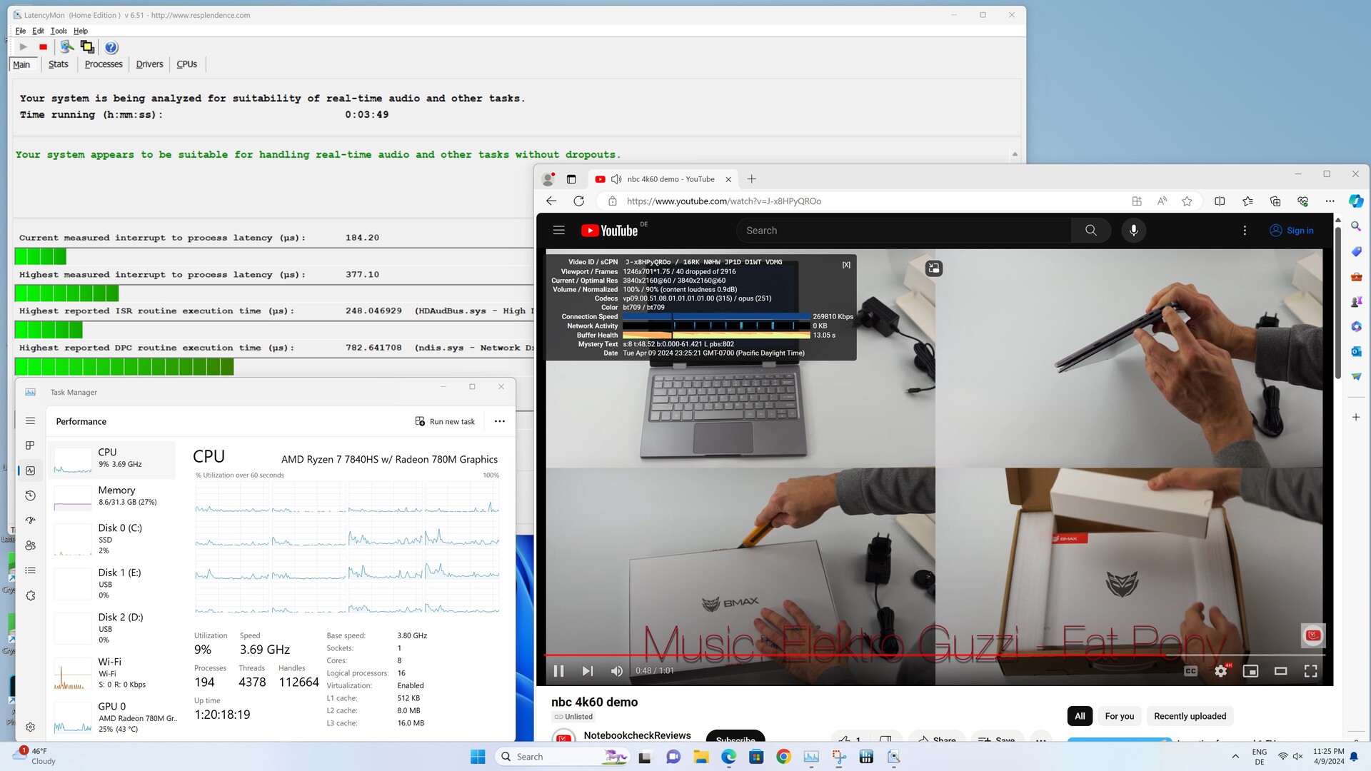
Task: Open YouTube player settings gear
Action: [1221, 671]
